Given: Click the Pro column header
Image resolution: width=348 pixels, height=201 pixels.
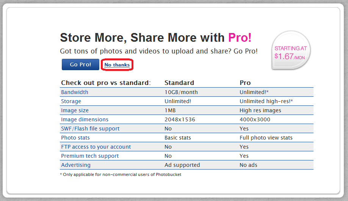Looking at the screenshot, I should [245, 83].
